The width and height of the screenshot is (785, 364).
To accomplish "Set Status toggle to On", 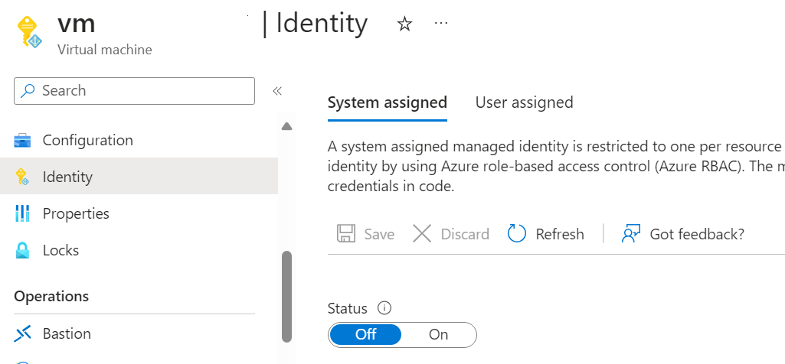I will (x=438, y=335).
